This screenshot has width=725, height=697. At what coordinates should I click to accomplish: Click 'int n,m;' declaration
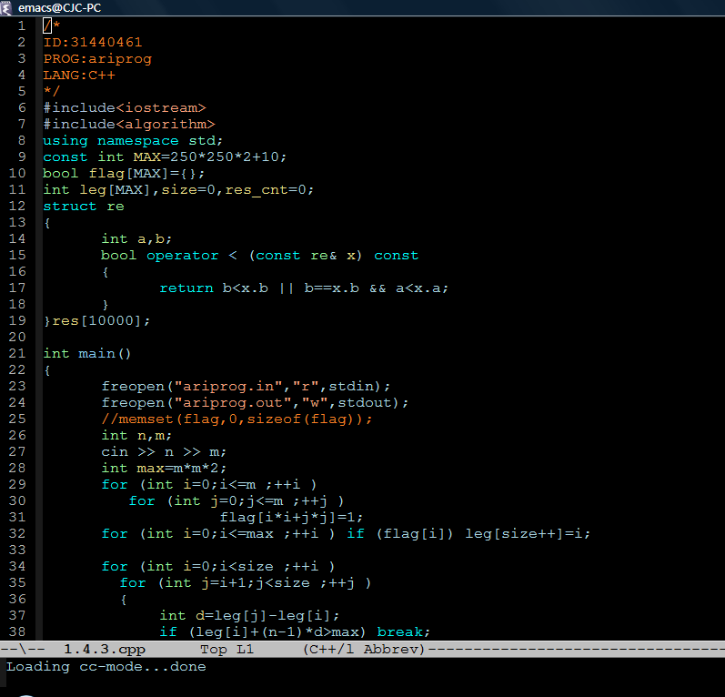pos(136,435)
